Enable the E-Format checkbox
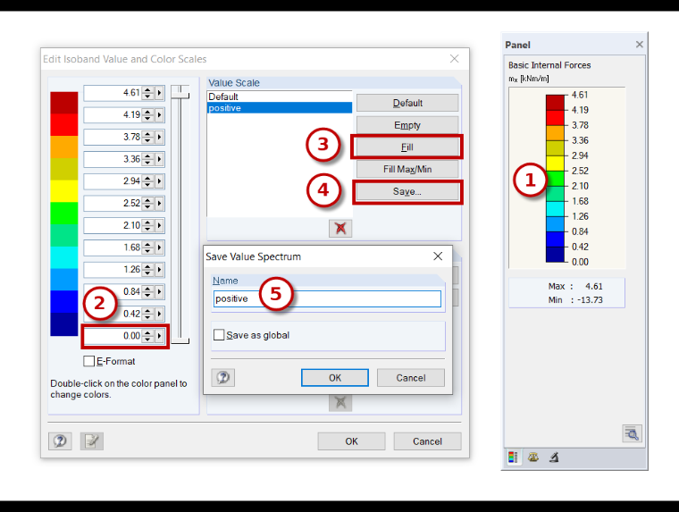The image size is (679, 512). (x=88, y=361)
